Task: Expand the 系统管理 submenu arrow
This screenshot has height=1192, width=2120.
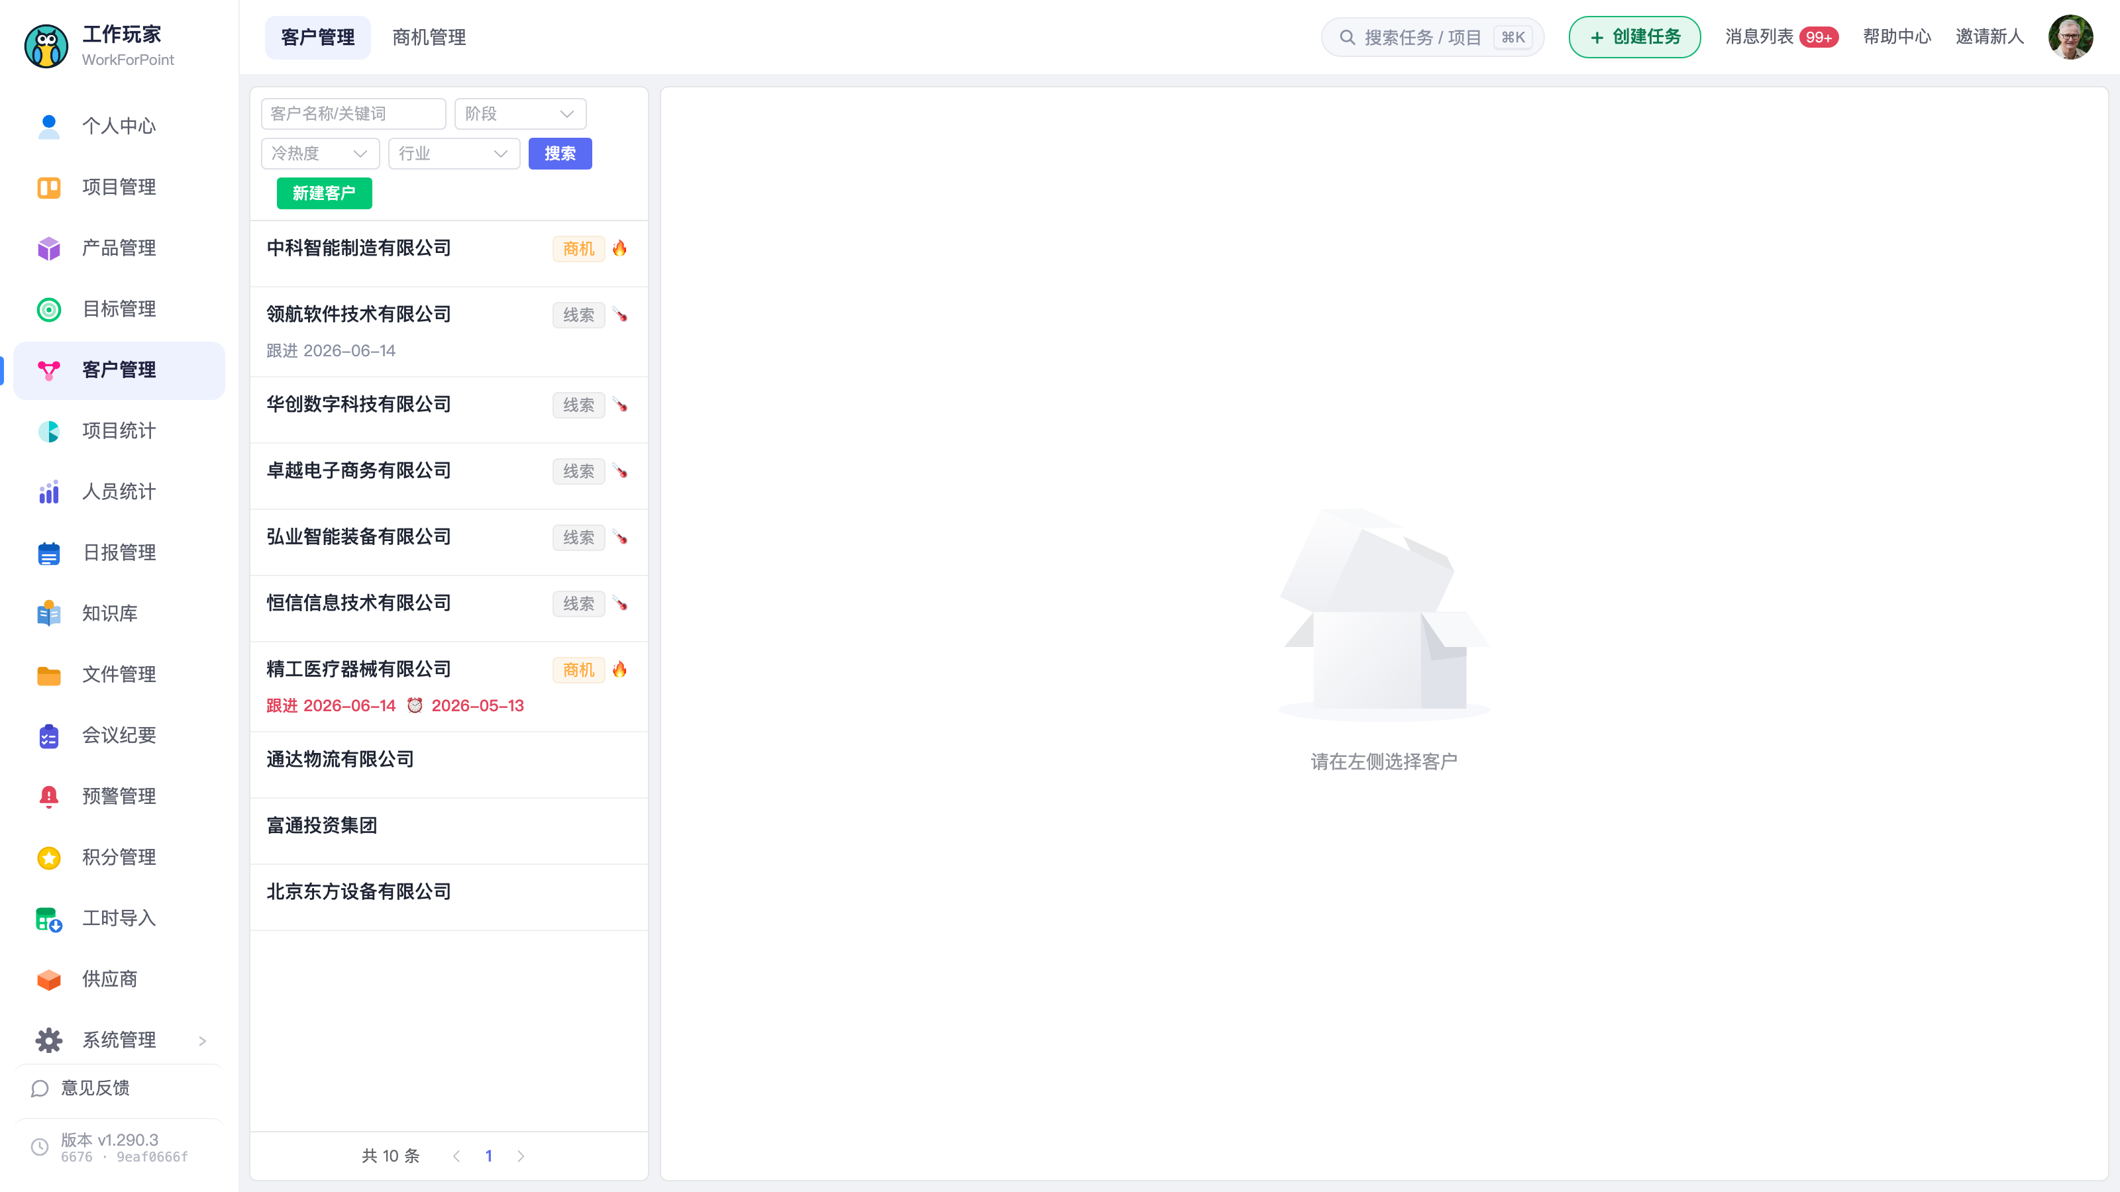Action: tap(203, 1040)
